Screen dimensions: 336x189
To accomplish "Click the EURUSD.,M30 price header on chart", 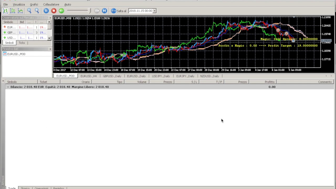I will [x=82, y=18].
